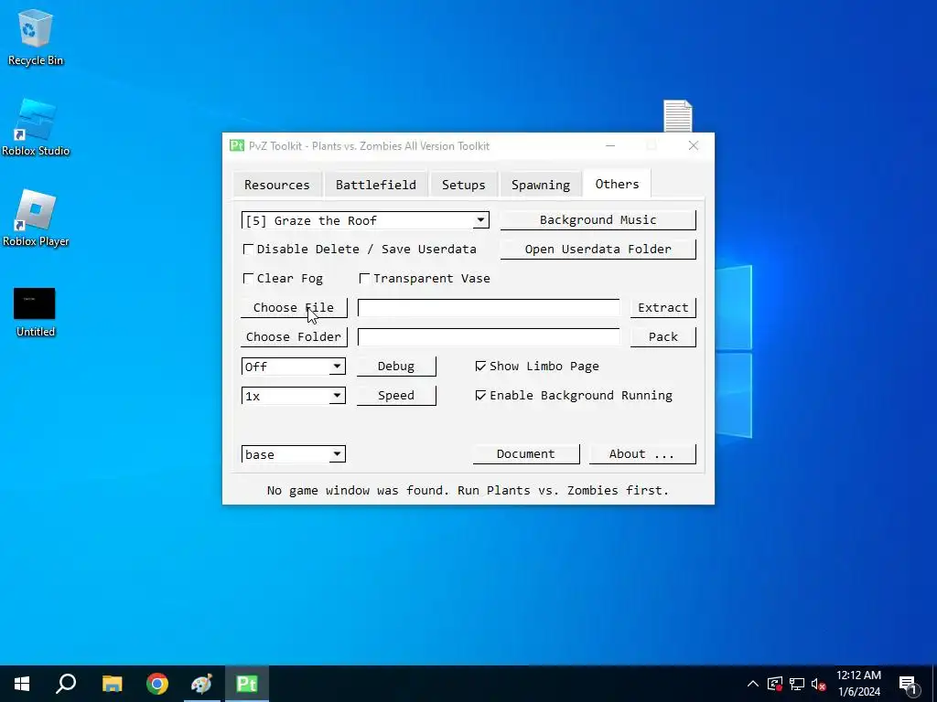Image resolution: width=937 pixels, height=702 pixels.
Task: Click the Speed button
Action: 396,395
